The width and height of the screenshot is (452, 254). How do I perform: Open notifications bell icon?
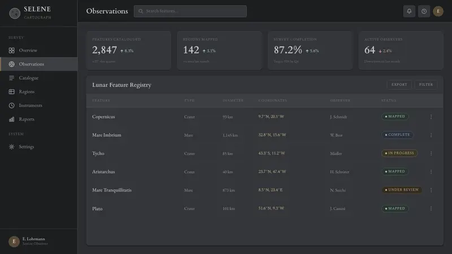pos(409,11)
